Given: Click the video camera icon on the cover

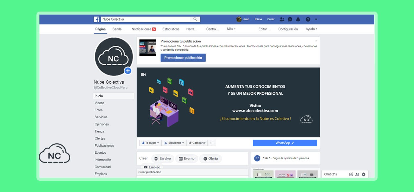Looking at the screenshot, I should pyautogui.click(x=143, y=74).
